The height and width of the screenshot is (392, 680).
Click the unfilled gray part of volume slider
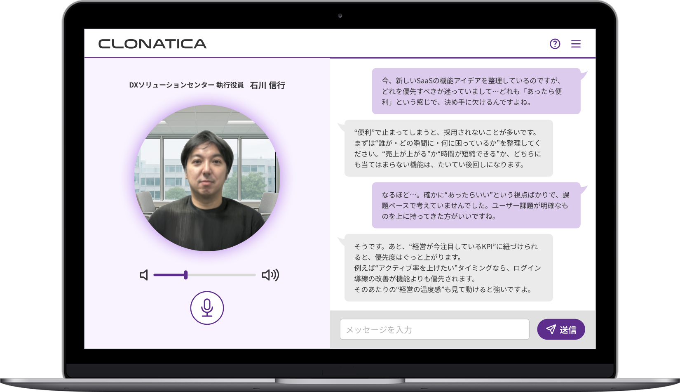pos(223,275)
